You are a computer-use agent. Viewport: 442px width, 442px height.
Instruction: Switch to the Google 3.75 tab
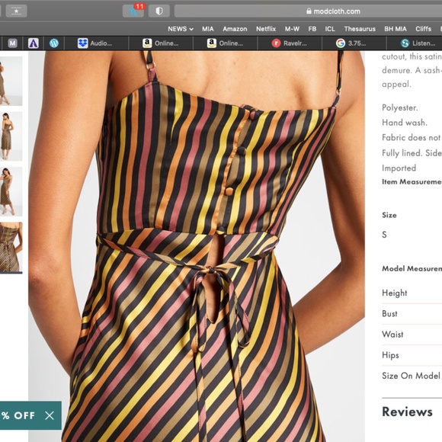[x=354, y=43]
